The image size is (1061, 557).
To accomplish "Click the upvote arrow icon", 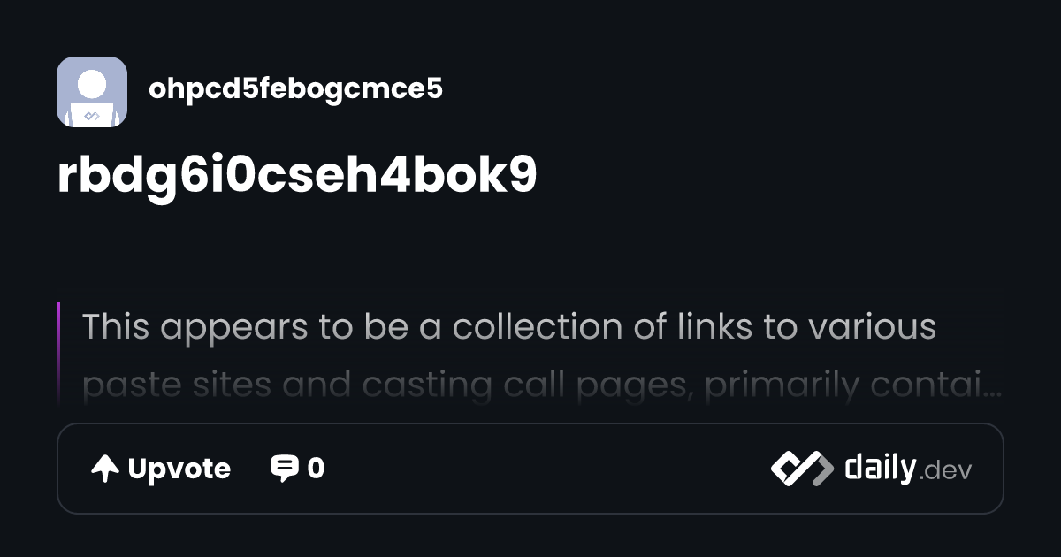I will [105, 469].
